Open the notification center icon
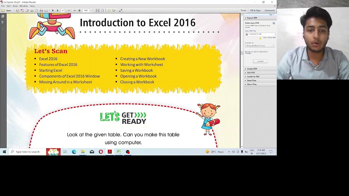 tap(271, 152)
